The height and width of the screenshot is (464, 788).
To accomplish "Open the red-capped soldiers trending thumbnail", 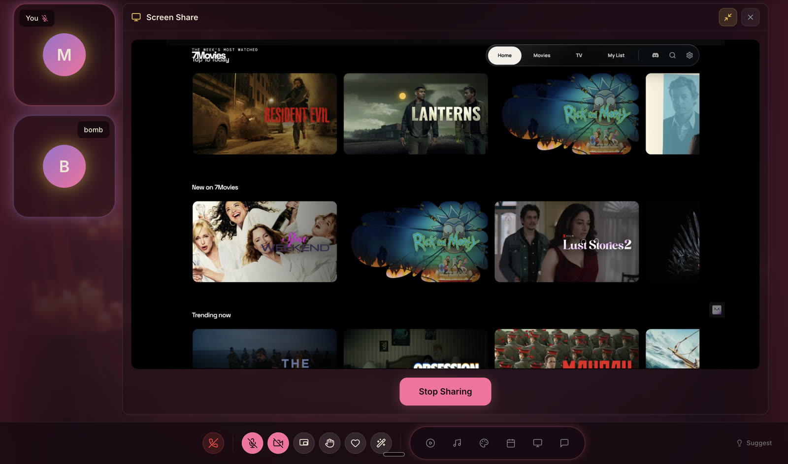I will click(567, 349).
